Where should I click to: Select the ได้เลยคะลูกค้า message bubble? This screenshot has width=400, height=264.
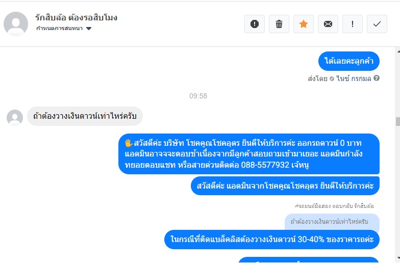349,61
